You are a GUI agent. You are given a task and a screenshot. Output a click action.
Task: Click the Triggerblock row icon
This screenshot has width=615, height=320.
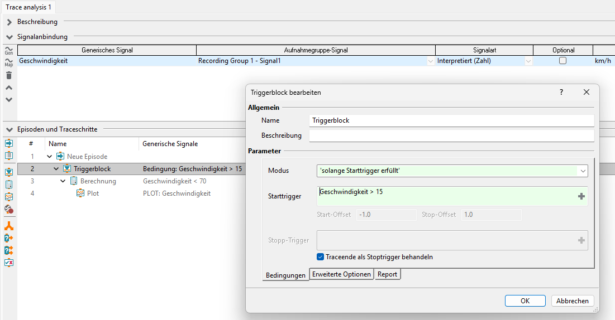67,169
